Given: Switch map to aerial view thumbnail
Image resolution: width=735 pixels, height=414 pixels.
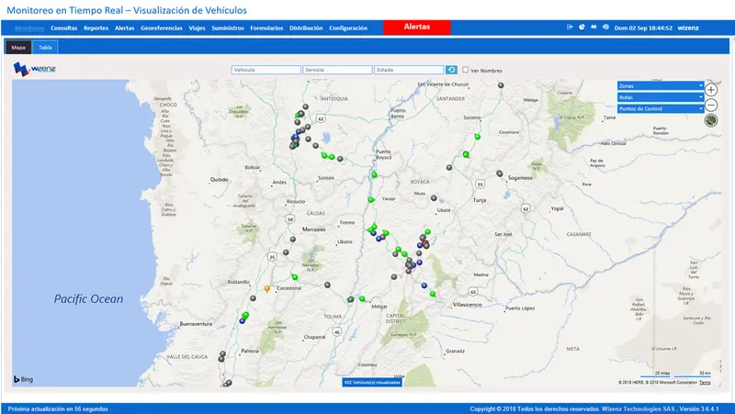Looking at the screenshot, I should pos(711,120).
